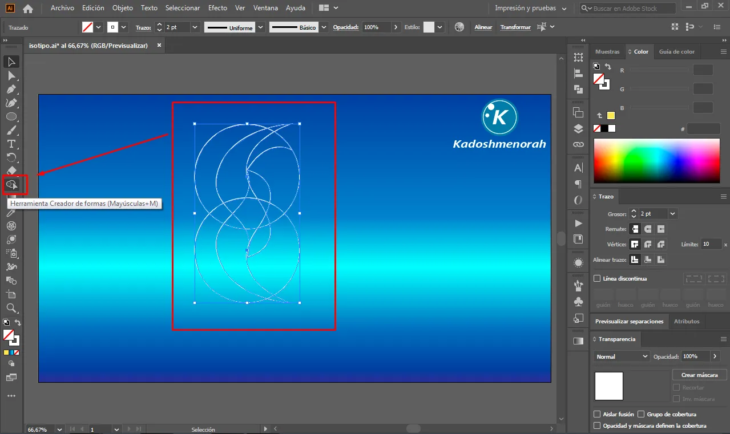Screen dimensions: 730x434
Task: Open the Archivo menu
Action: click(62, 9)
